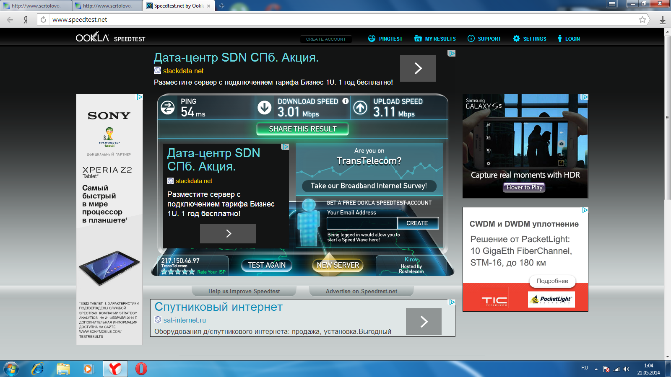Image resolution: width=671 pixels, height=377 pixels.
Task: Click the browser back arrow
Action: [x=10, y=20]
